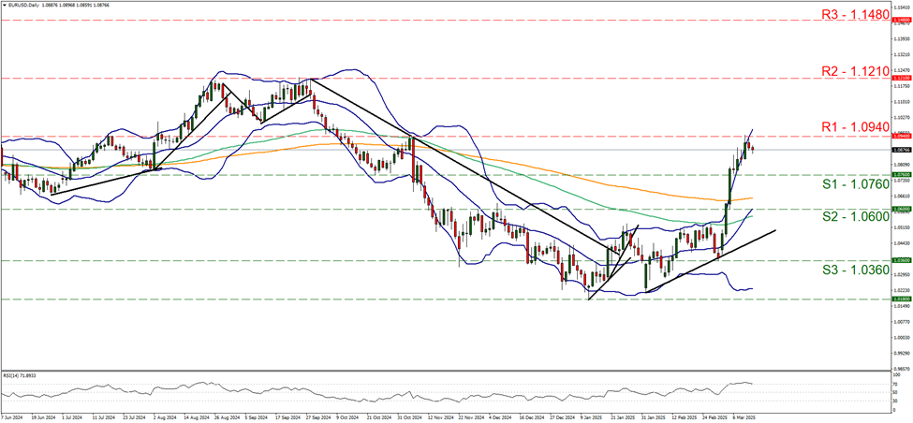The width and height of the screenshot is (913, 423).
Task: Click the 27 Sep 2024 date on time axis
Action: pos(318,417)
